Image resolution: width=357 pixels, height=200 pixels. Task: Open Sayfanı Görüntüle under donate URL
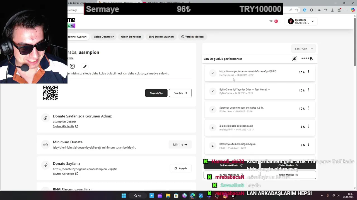pyautogui.click(x=66, y=174)
